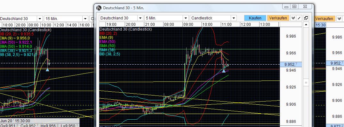Click the Jun 20 ' 15:30:00 status label

click(x=15, y=121)
